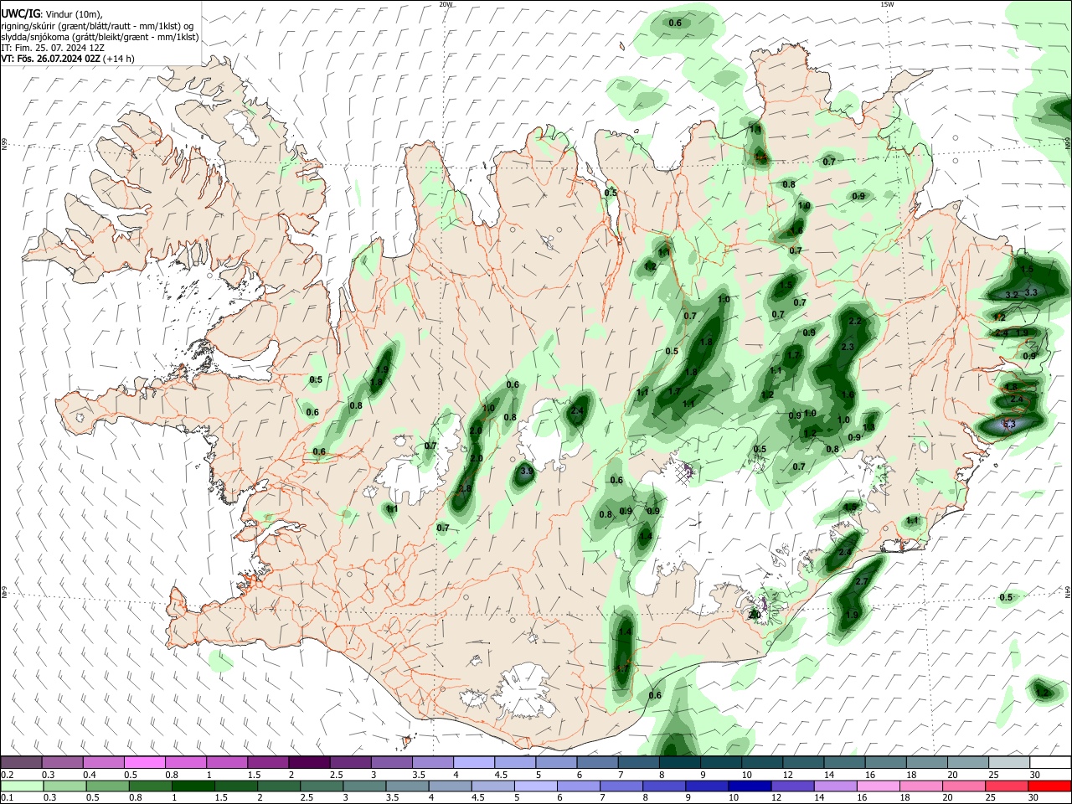1072x804 pixels.
Task: Select the dark teal swatch between 8 and 9, upper scale
Action: [x=679, y=762]
